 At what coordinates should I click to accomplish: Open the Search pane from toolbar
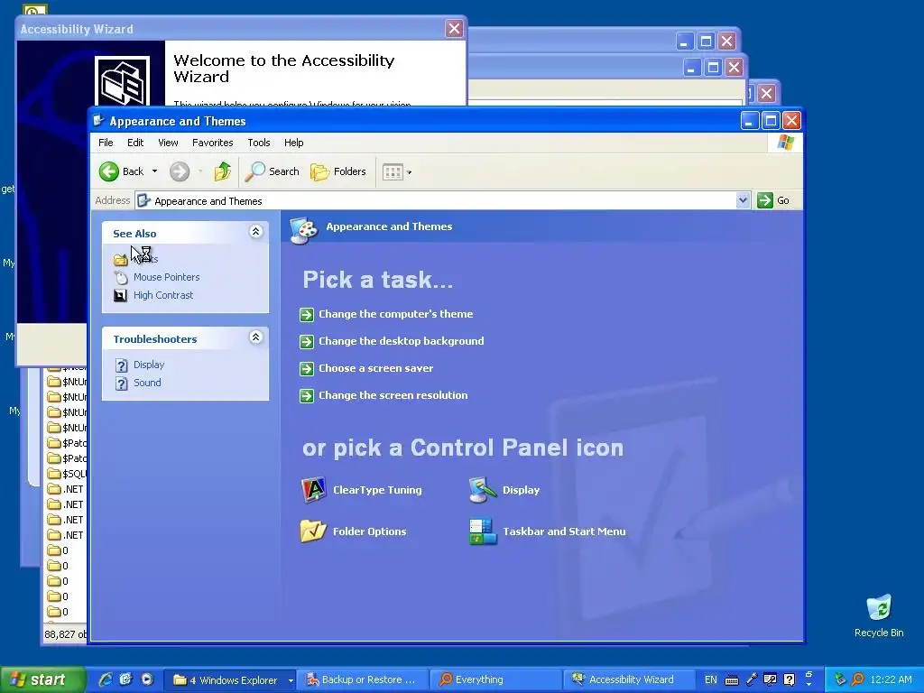[x=273, y=171]
